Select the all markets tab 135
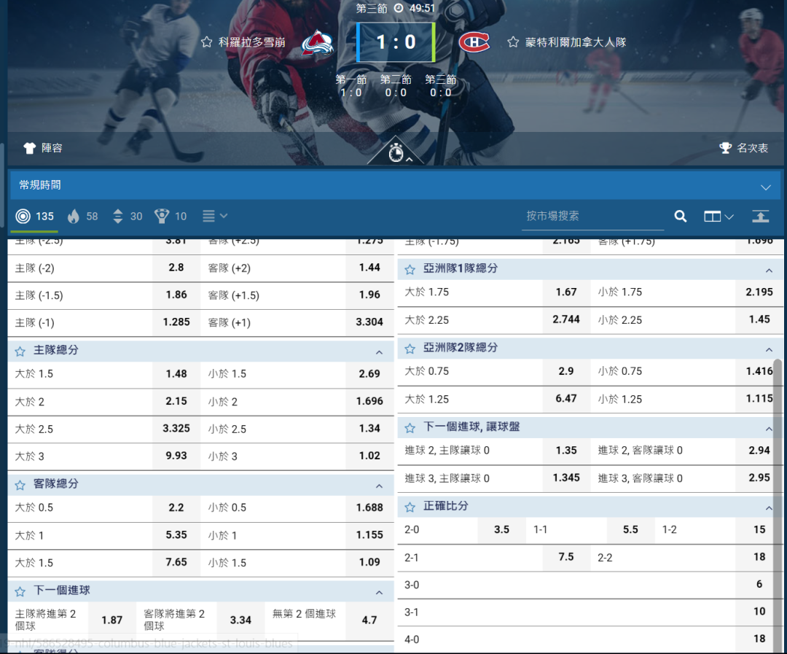The height and width of the screenshot is (654, 787). point(35,217)
